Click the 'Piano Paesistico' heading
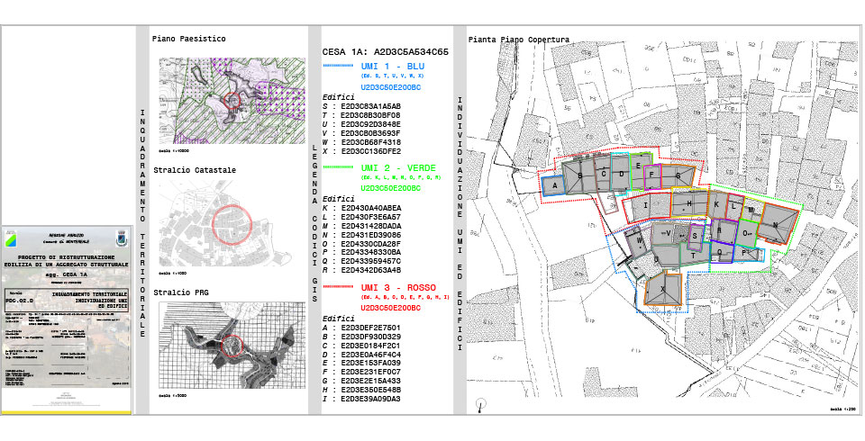Viewport: 865px width, 441px height. click(188, 39)
